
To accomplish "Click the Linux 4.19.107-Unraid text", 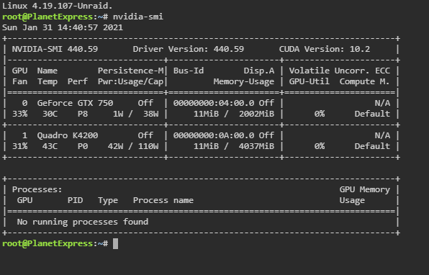I will (x=58, y=6).
